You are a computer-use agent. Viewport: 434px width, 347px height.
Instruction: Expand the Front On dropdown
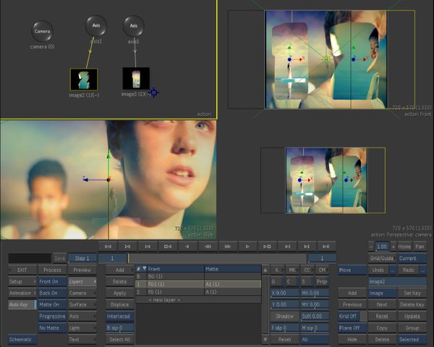[51, 281]
